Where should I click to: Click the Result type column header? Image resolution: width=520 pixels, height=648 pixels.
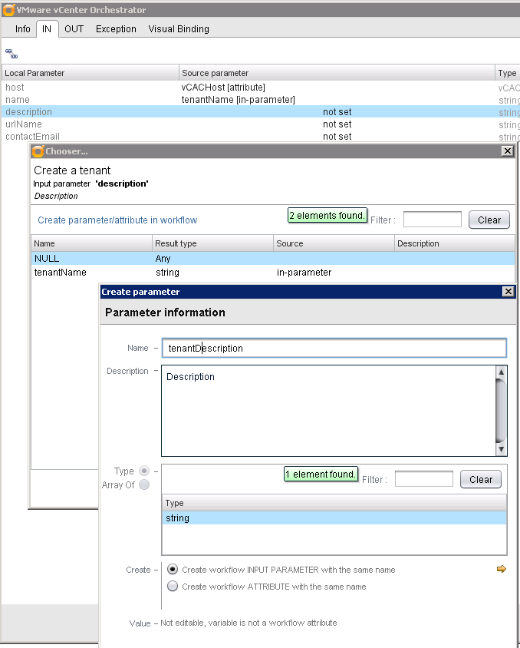[212, 243]
